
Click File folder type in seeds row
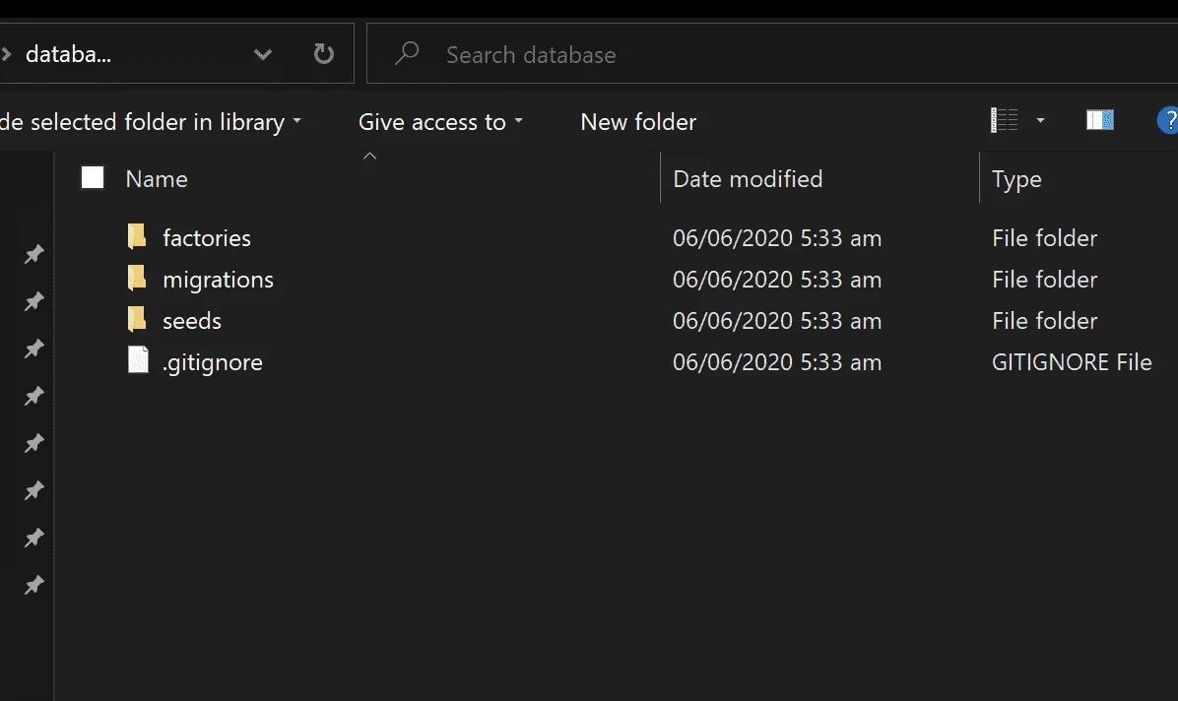1044,321
